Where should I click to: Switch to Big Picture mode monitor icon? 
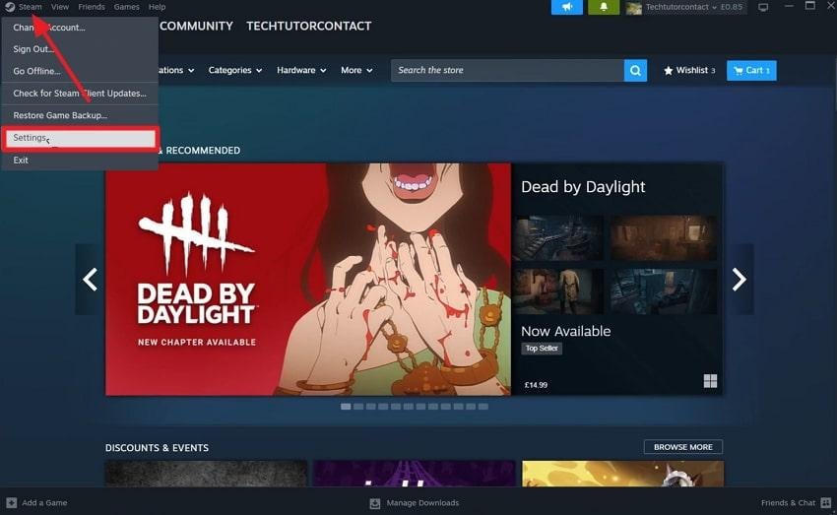(x=763, y=8)
